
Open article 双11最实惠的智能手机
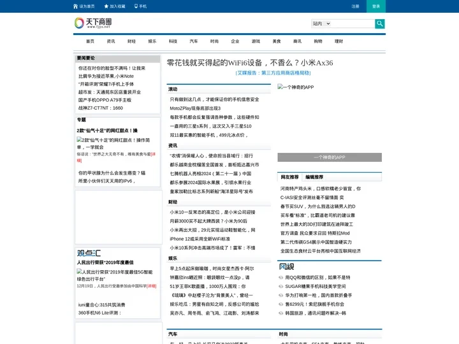[209, 135]
